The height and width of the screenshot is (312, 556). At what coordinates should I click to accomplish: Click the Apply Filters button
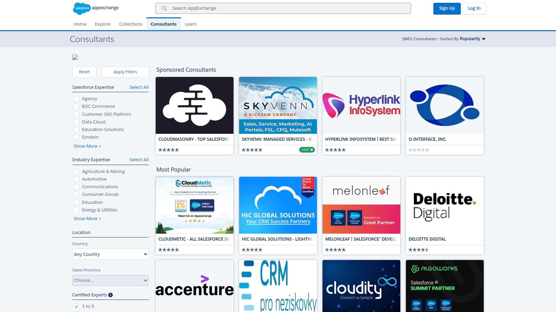(125, 72)
